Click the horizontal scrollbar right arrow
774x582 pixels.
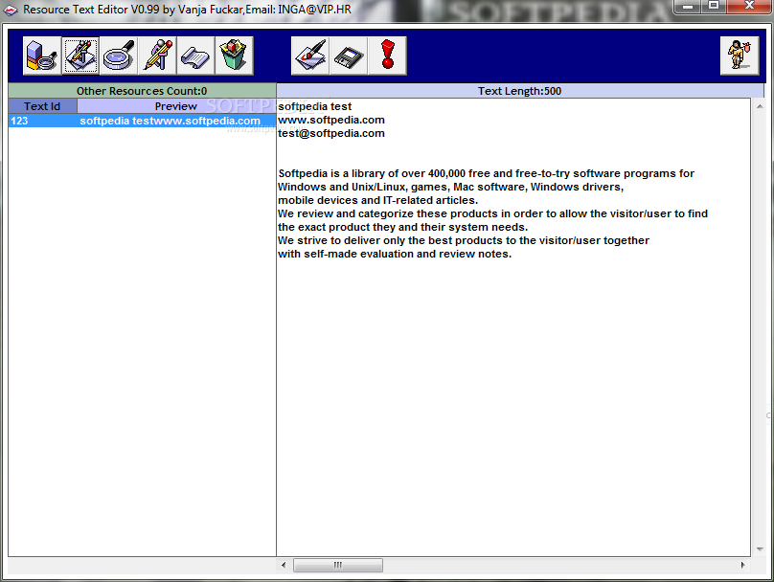point(743,565)
